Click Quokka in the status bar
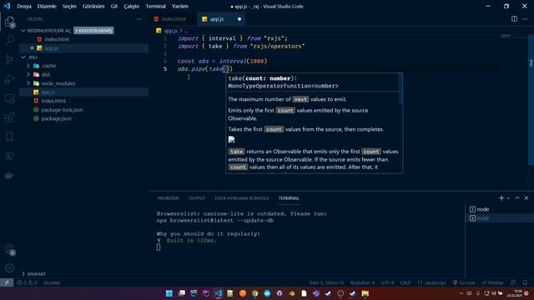This screenshot has width=534, height=300. pos(52,282)
